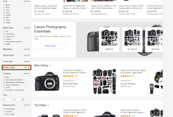Check the Blue color filter
Viewport: 173px width, 117px height.
(4, 8)
